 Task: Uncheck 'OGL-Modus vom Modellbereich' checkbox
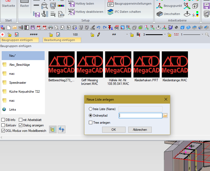point(3,131)
